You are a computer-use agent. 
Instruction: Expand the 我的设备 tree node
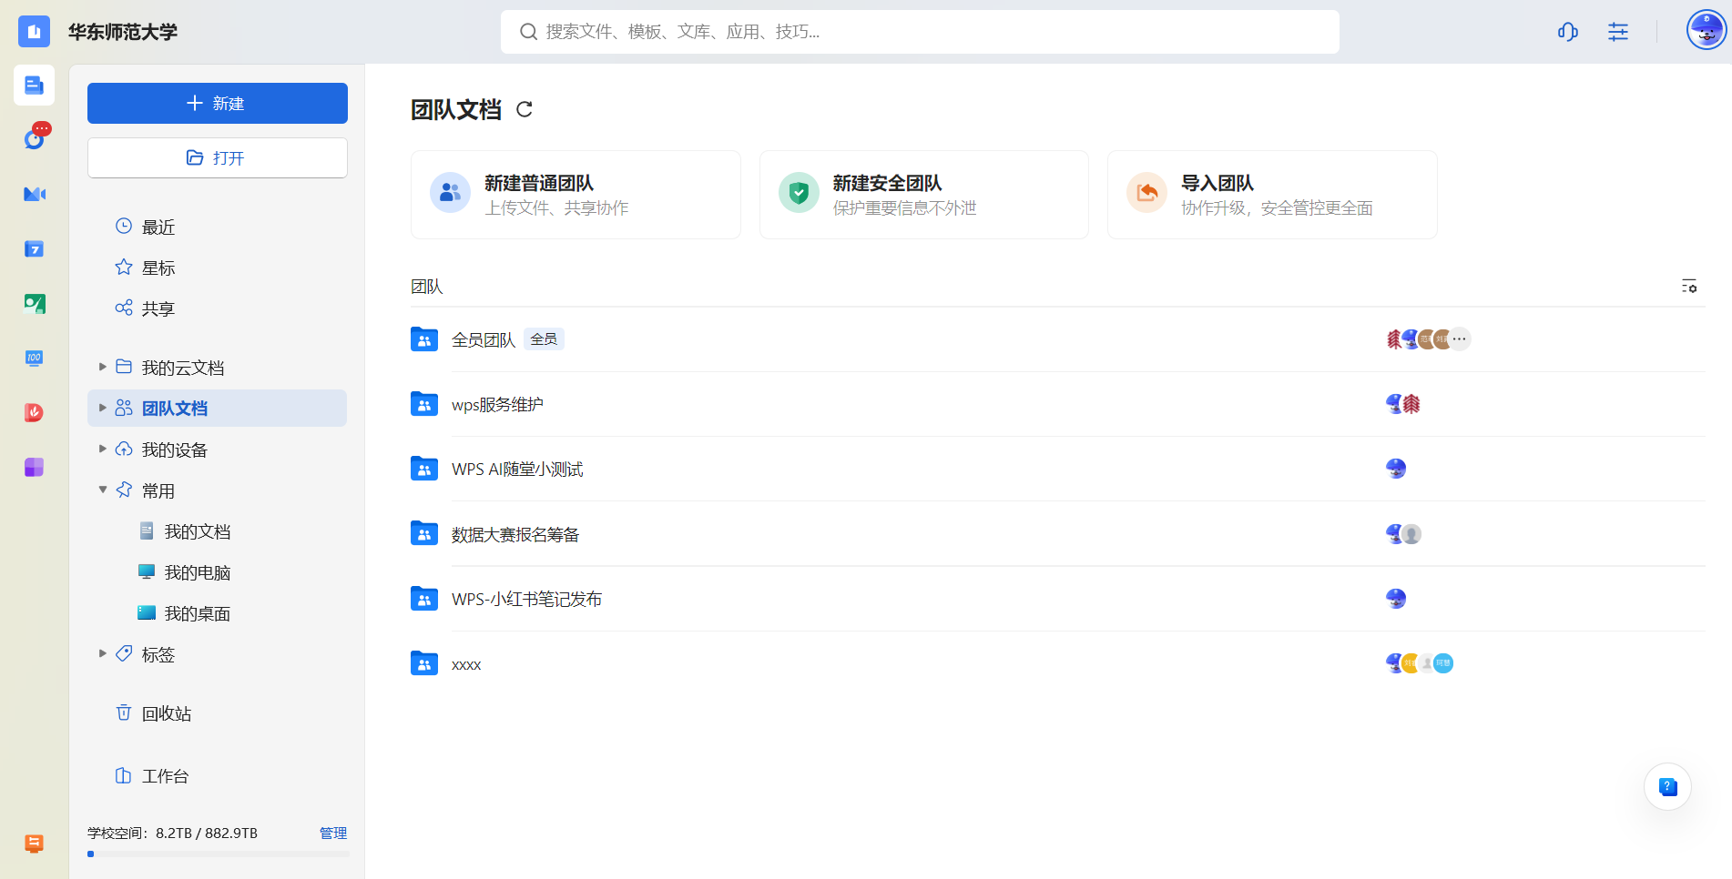tap(103, 449)
